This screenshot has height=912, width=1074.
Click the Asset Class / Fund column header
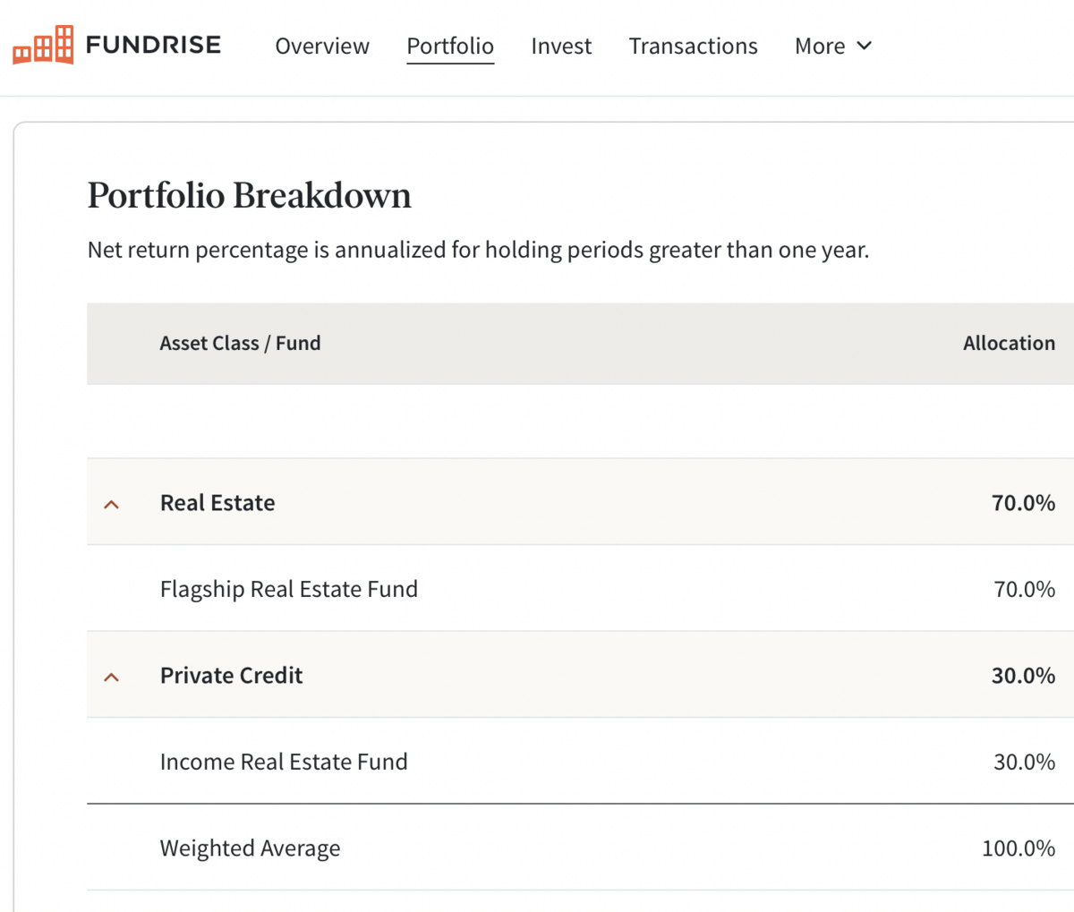point(240,344)
